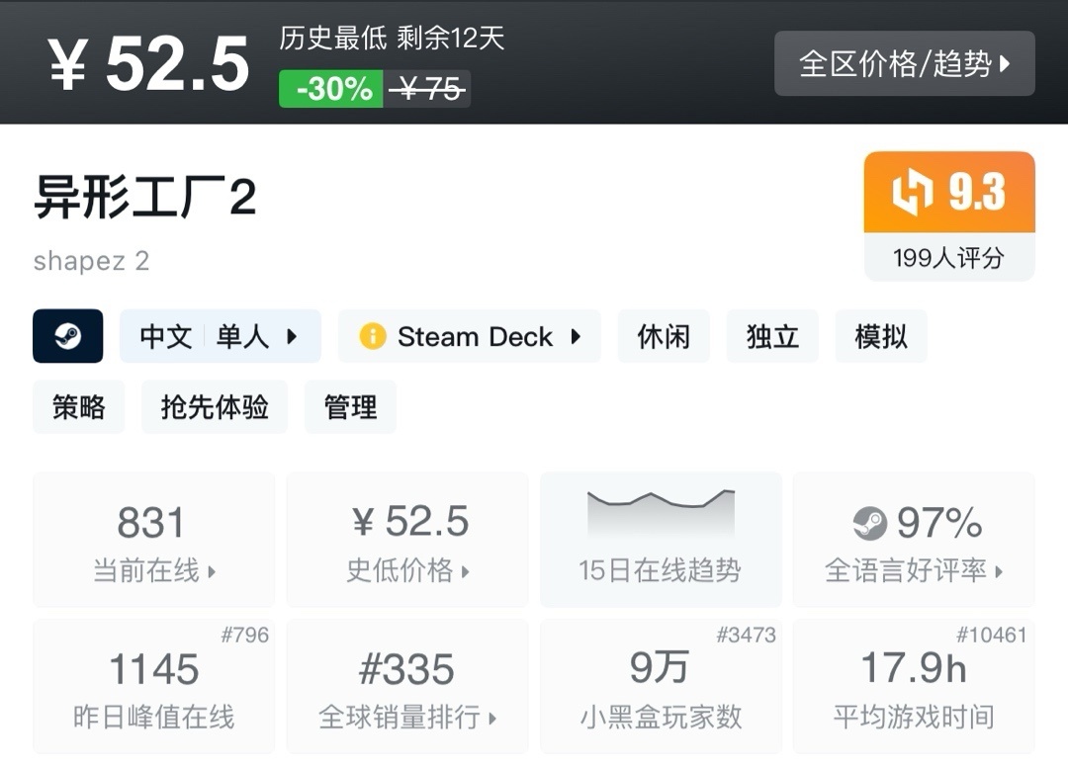Select the 独立 indie tag

coord(772,336)
